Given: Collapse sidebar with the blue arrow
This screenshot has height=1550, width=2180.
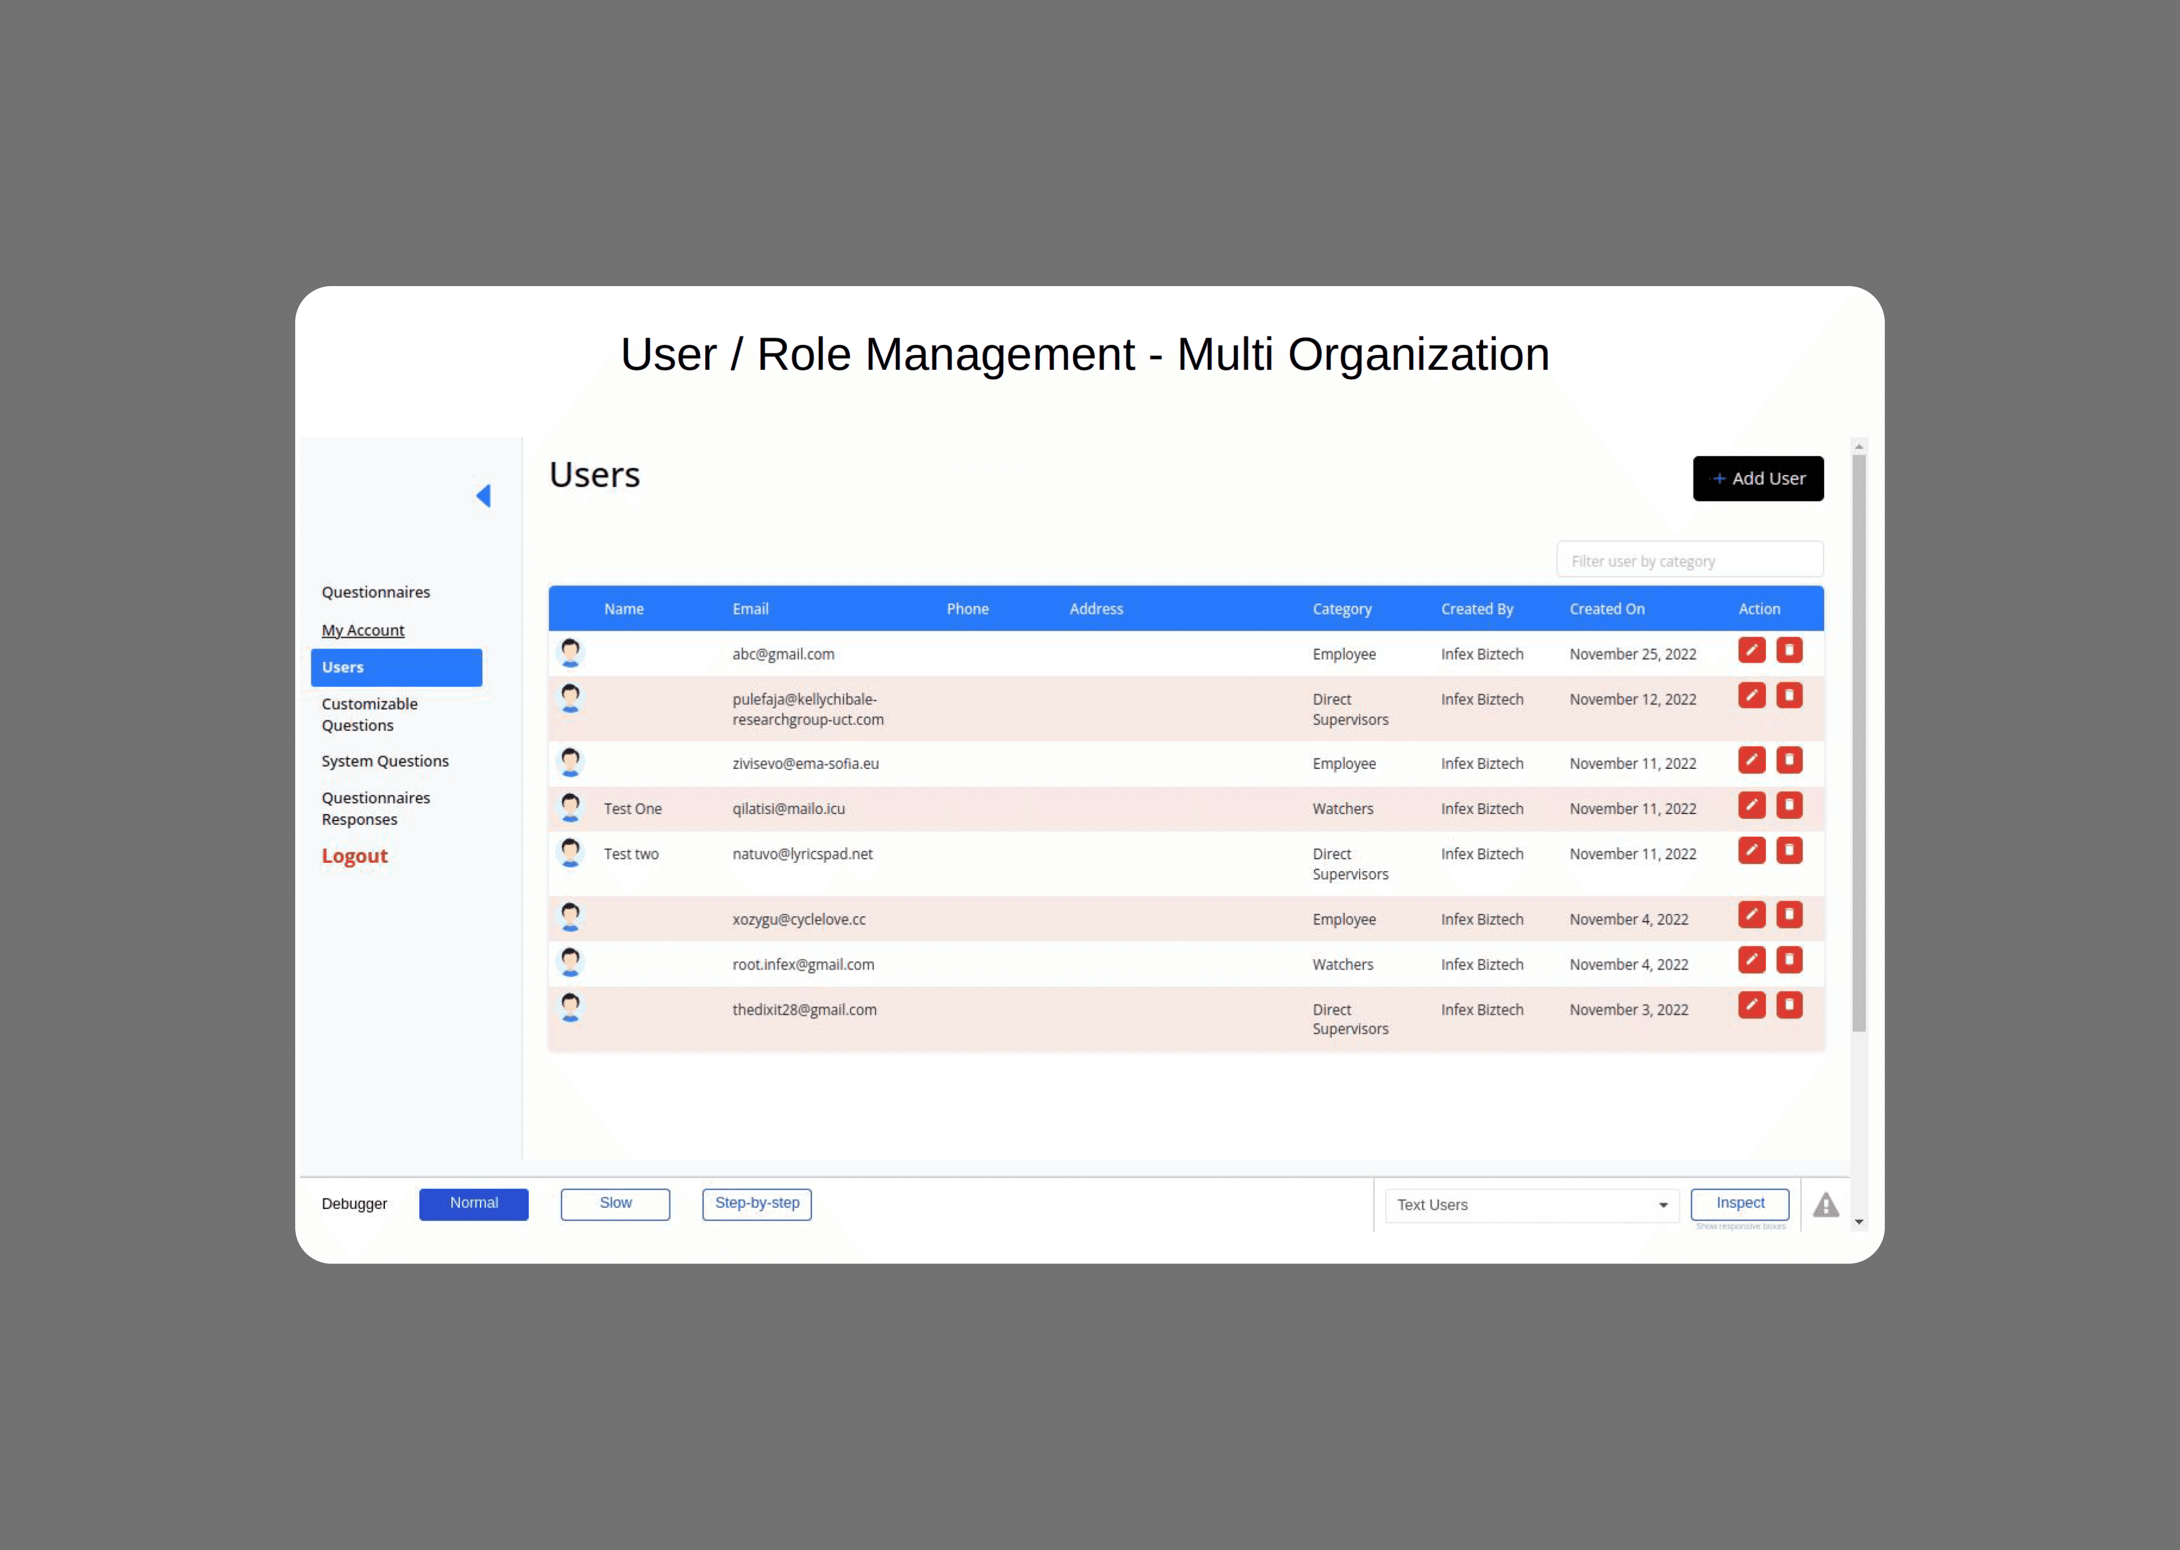Looking at the screenshot, I should click(484, 495).
